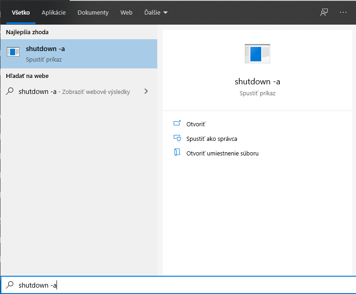Open the Ďalšie dropdown

[156, 12]
